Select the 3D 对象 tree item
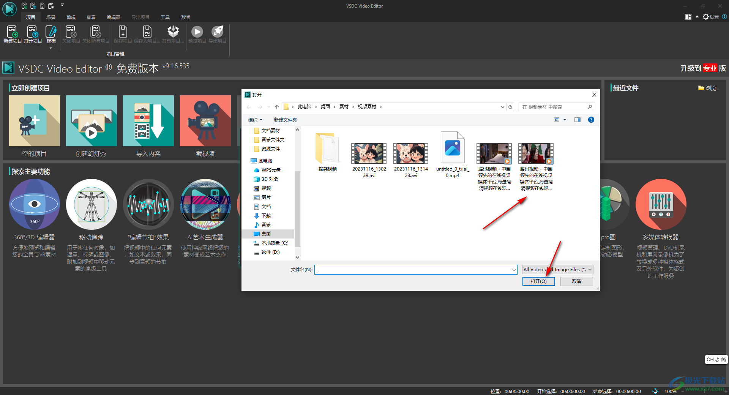This screenshot has height=395, width=729. [266, 179]
